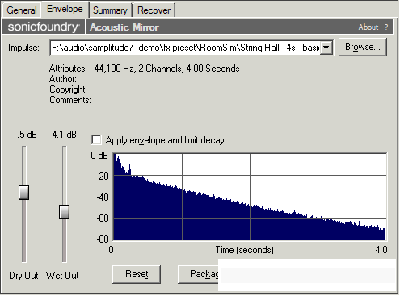
Task: Select the -4.1 dB wet level value
Action: (x=63, y=135)
